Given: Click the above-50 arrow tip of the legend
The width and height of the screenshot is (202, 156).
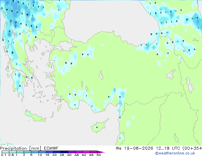Looking at the screenshot, I should [x=101, y=152].
